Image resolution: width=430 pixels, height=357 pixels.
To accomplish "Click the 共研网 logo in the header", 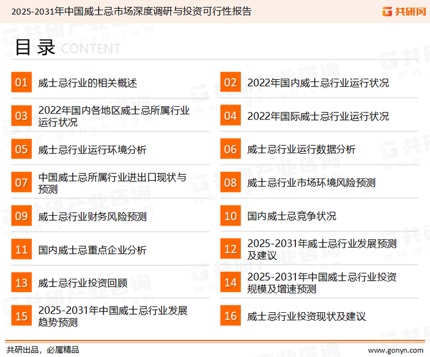I will pyautogui.click(x=402, y=11).
